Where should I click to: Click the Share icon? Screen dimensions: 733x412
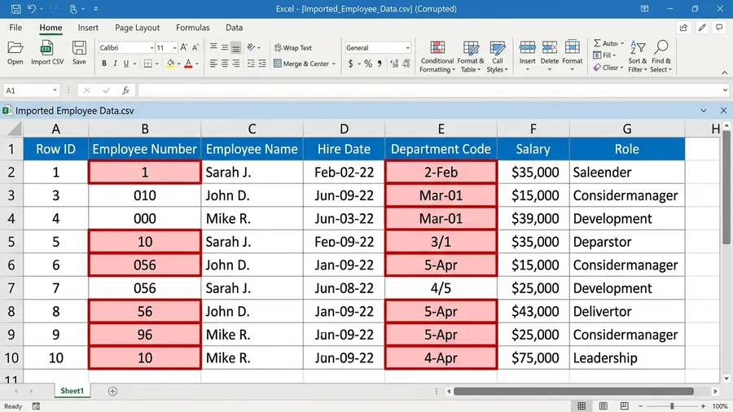[683, 28]
